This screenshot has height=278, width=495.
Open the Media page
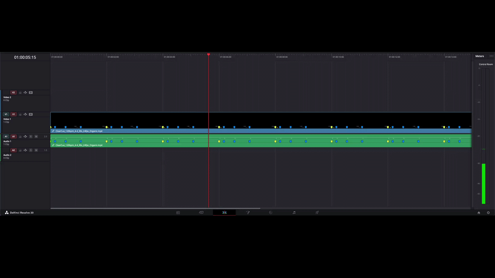[178, 212]
